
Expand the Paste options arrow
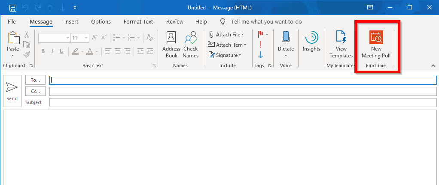click(13, 56)
